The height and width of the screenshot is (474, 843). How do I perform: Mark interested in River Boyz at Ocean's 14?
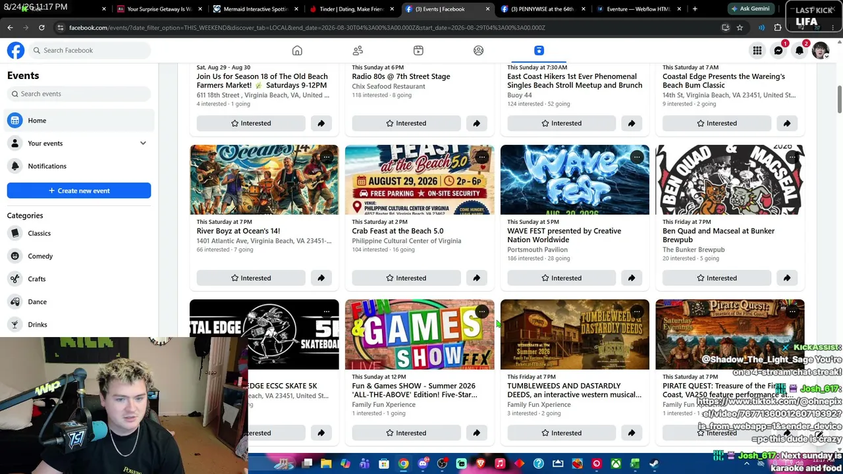pyautogui.click(x=251, y=278)
